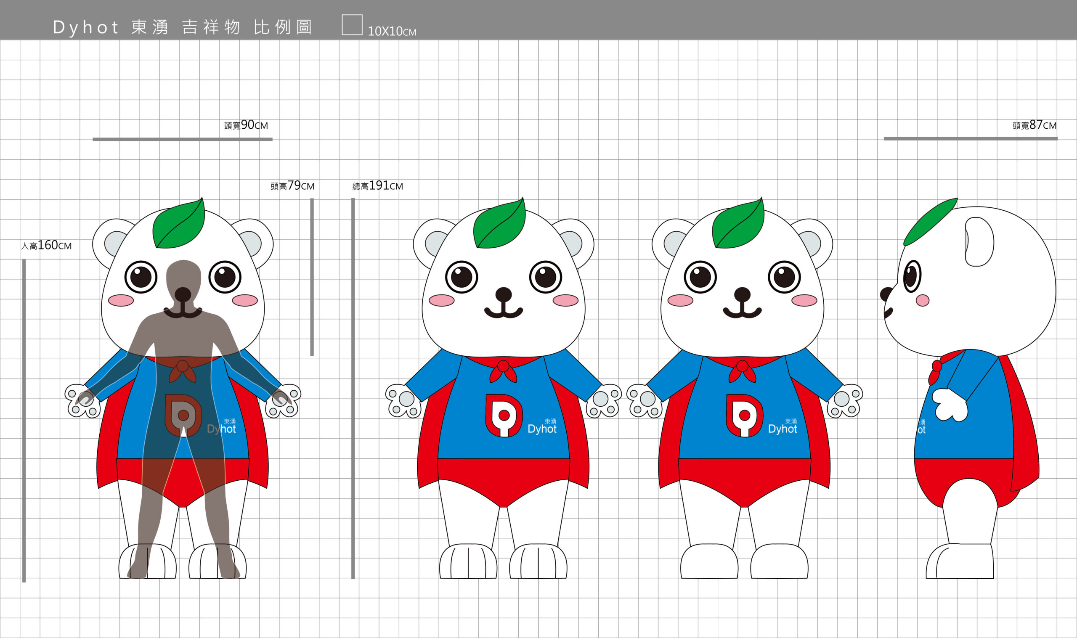Click the gray bar under 頭寬87CM
1077x638 pixels.
pos(971,139)
